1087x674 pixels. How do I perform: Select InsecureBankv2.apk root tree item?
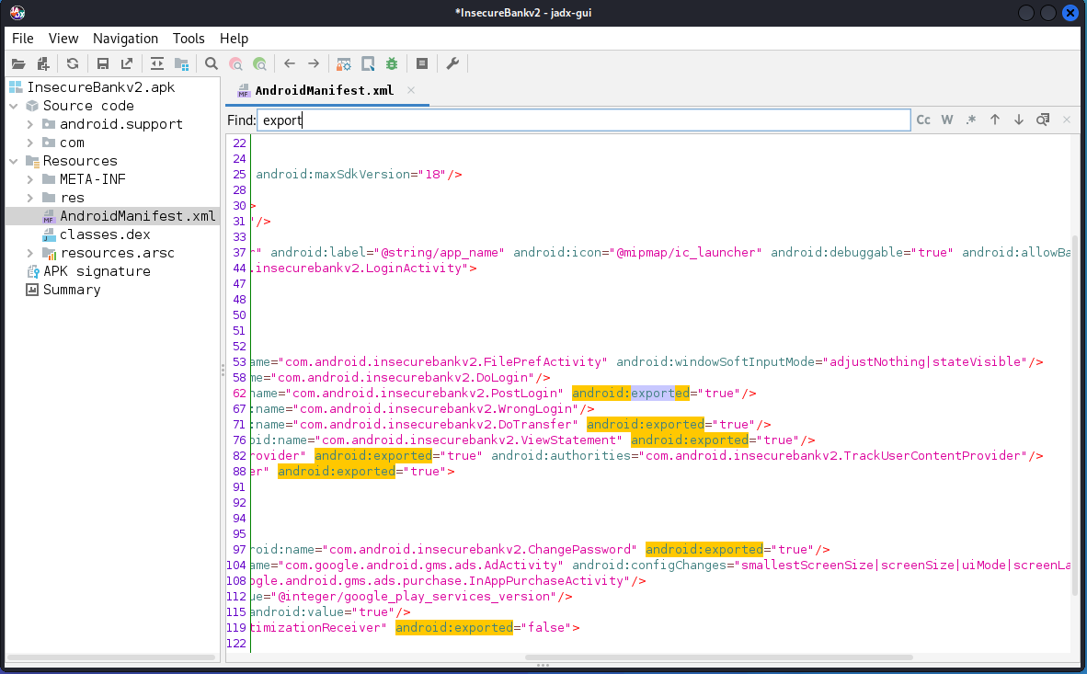coord(100,87)
